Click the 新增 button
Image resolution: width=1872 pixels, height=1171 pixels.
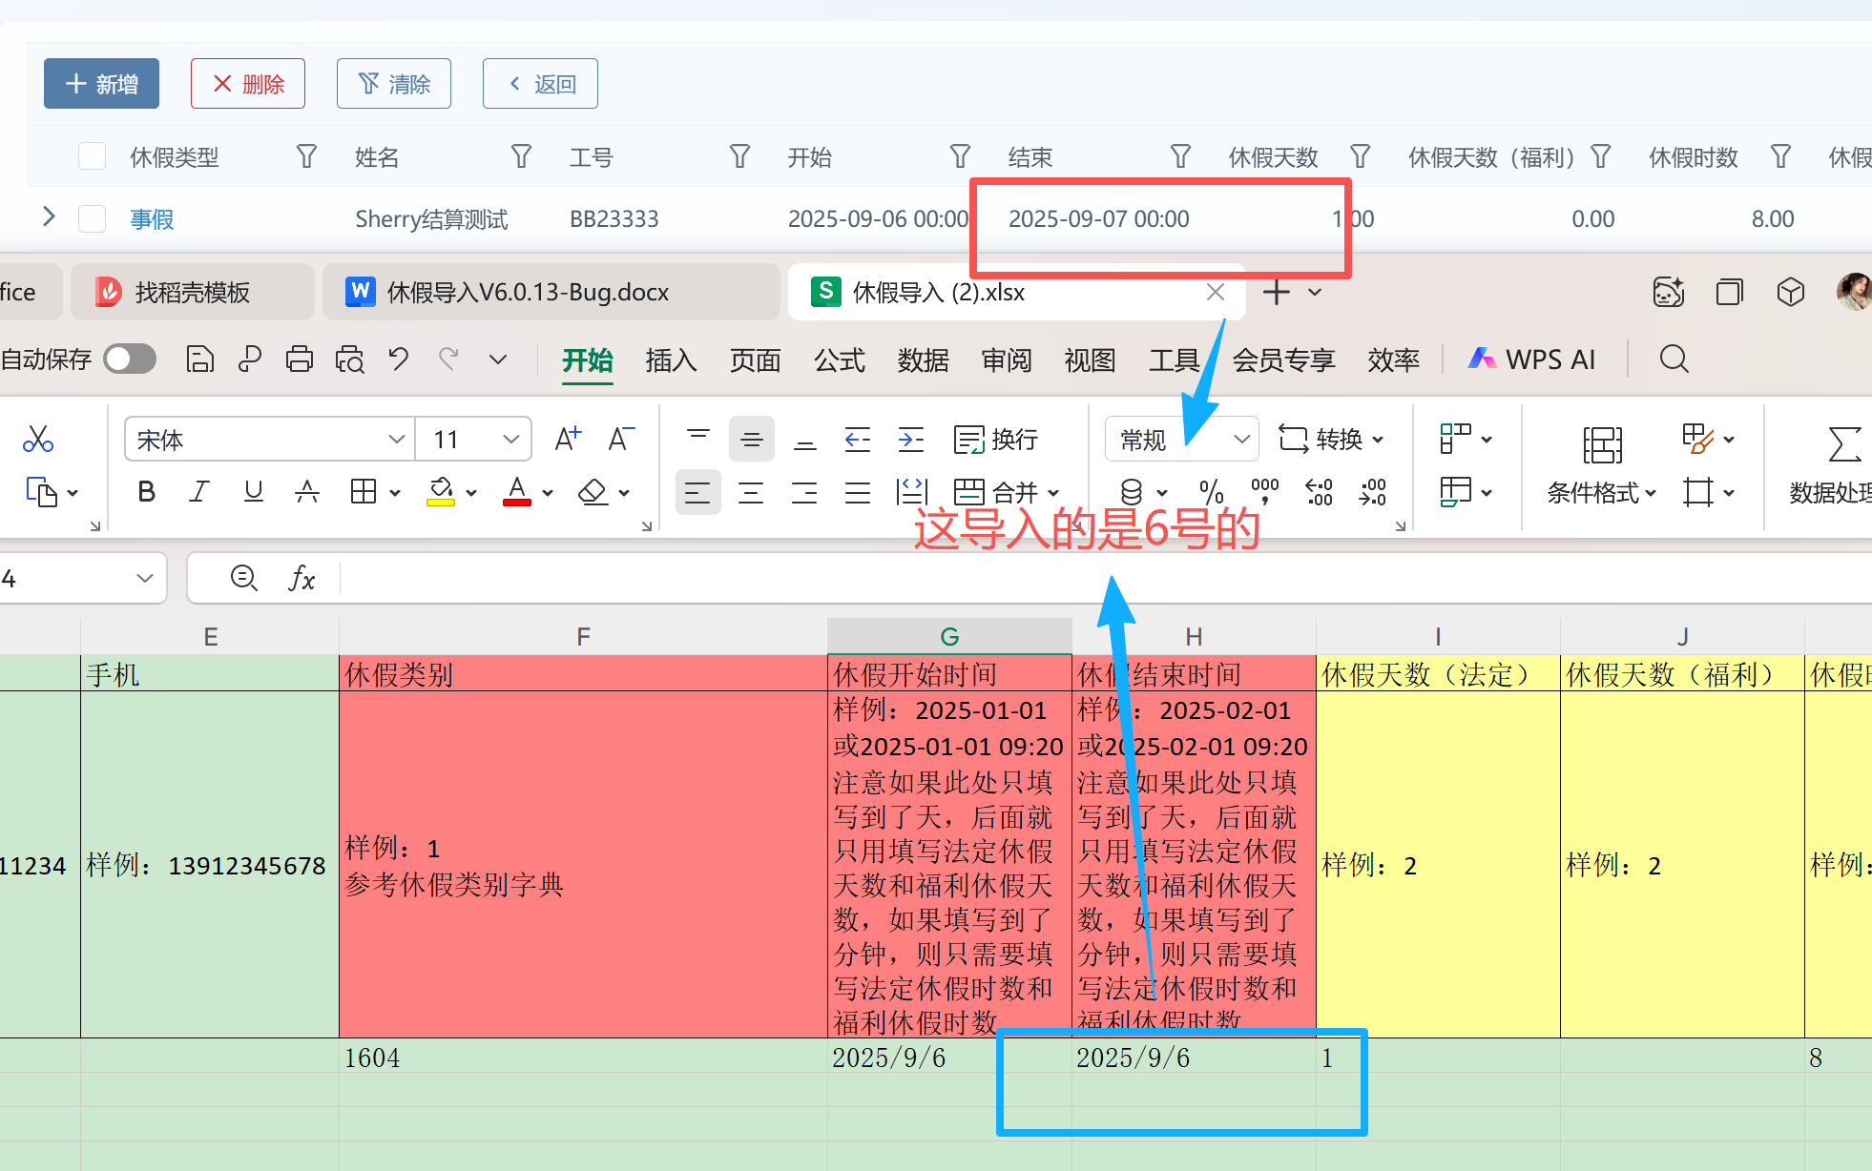101,84
